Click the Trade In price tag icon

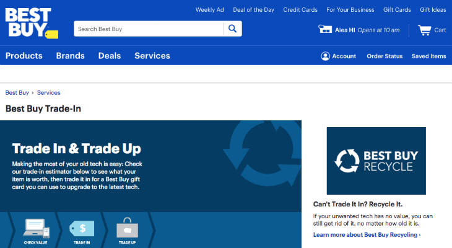pos(82,228)
